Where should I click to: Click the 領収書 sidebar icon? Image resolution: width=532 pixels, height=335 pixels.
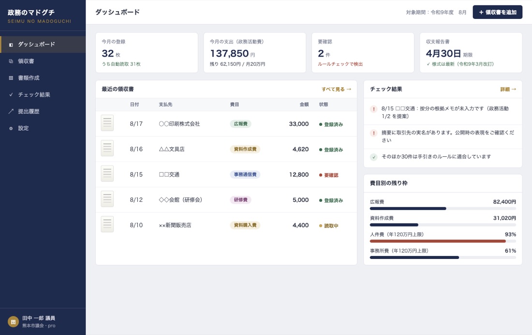pos(11,61)
